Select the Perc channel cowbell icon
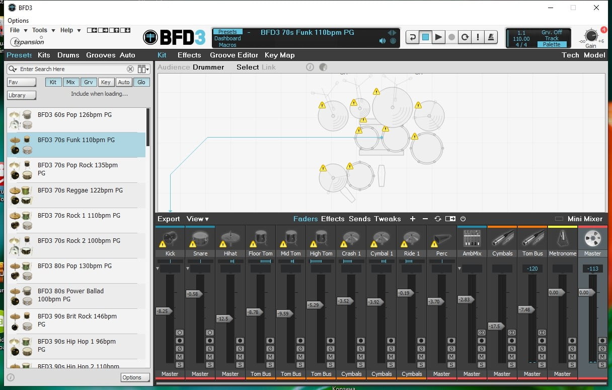Viewport: 612px width, 390px height. point(442,239)
